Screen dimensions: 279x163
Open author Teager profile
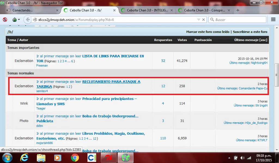click(x=41, y=108)
